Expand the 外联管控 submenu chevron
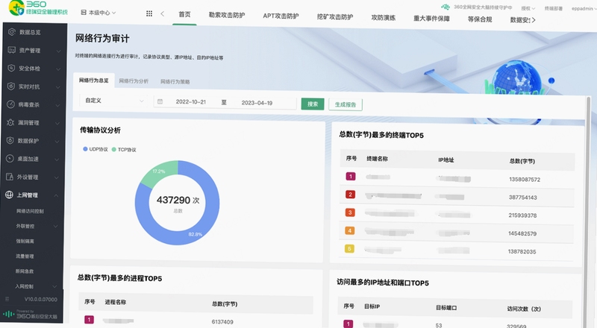 (55, 227)
